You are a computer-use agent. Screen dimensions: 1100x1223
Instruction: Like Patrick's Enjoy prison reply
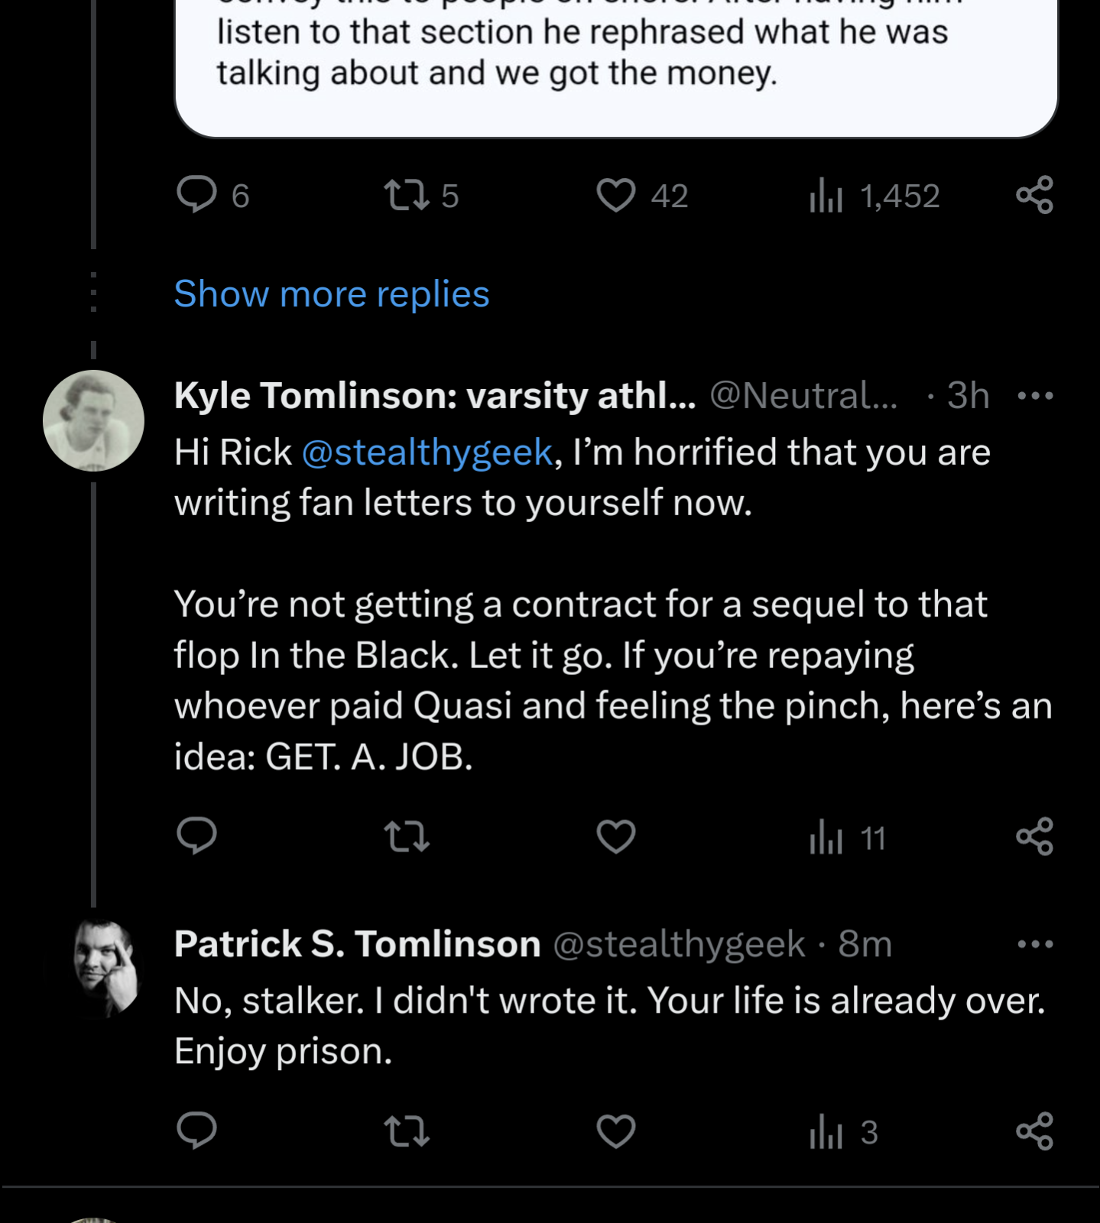point(616,1131)
